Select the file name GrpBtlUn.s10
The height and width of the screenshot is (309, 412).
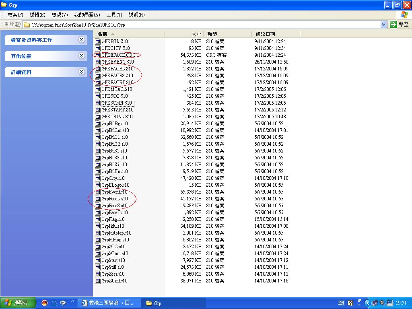[115, 171]
